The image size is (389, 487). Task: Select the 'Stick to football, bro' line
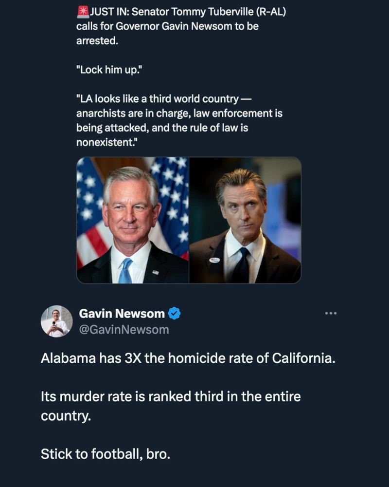pyautogui.click(x=107, y=452)
